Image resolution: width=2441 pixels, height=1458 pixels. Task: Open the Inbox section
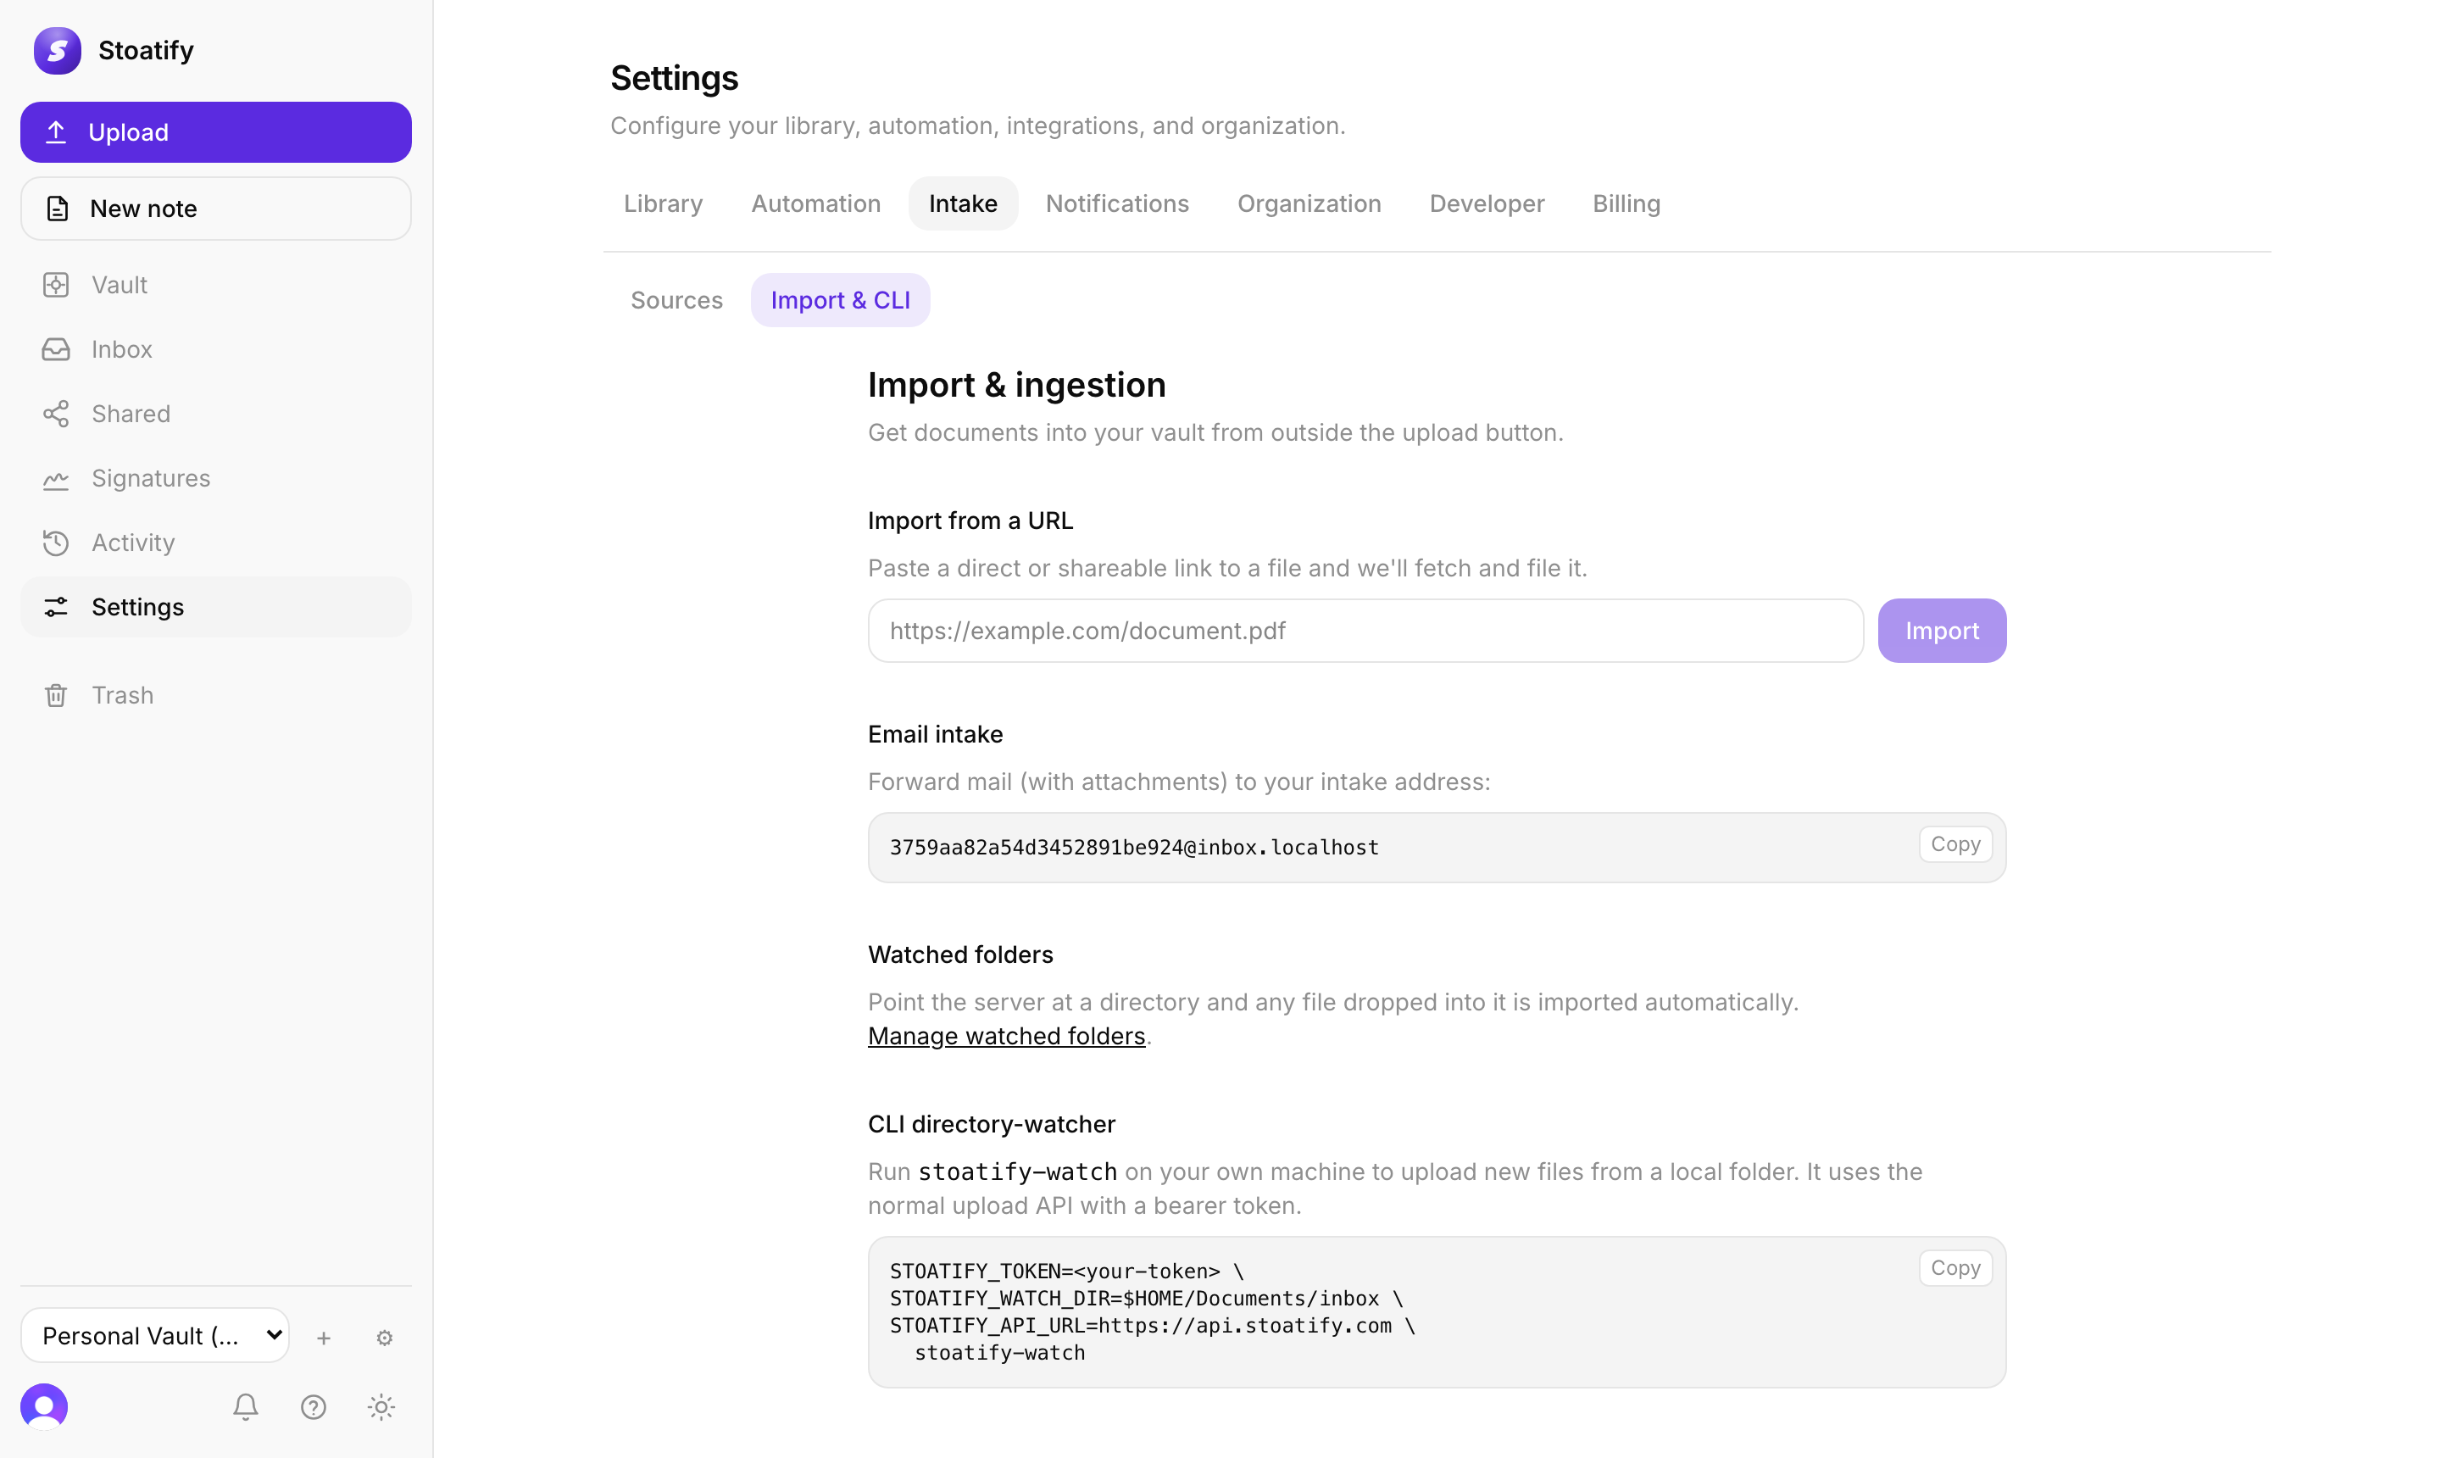click(x=215, y=348)
